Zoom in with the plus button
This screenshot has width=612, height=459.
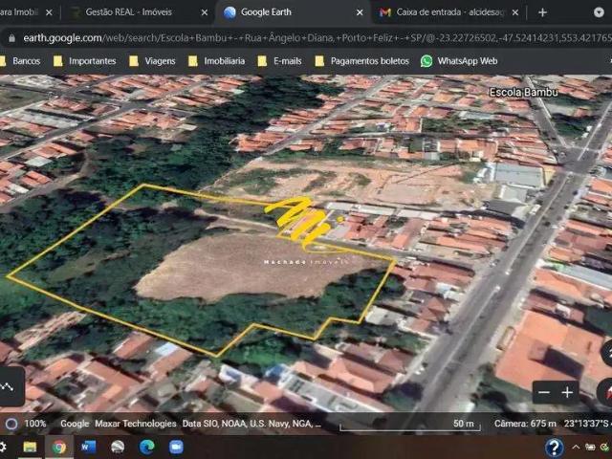(x=567, y=392)
